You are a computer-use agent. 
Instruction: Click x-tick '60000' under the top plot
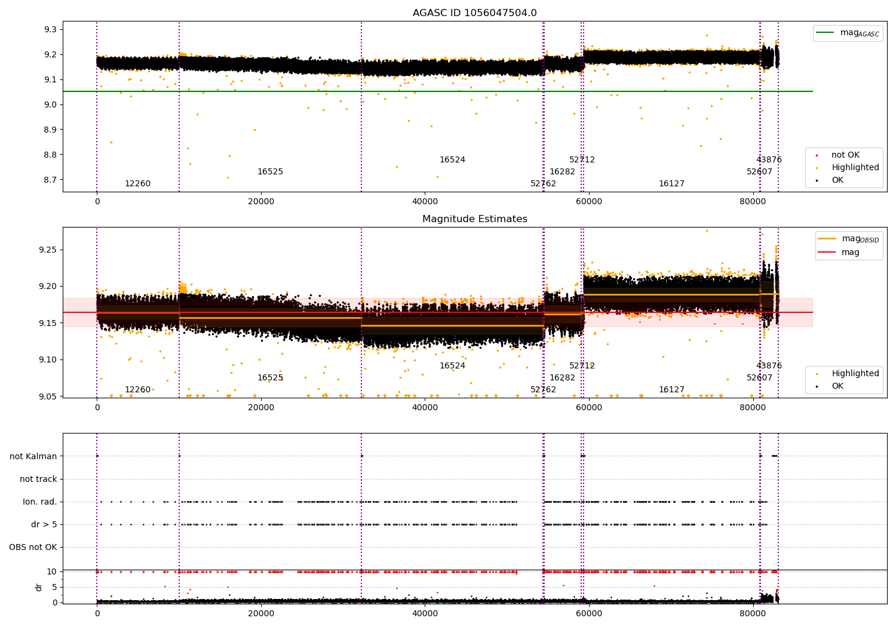[x=589, y=202]
